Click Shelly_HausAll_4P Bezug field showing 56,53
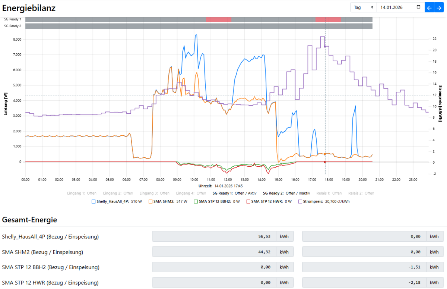 [x=214, y=236]
